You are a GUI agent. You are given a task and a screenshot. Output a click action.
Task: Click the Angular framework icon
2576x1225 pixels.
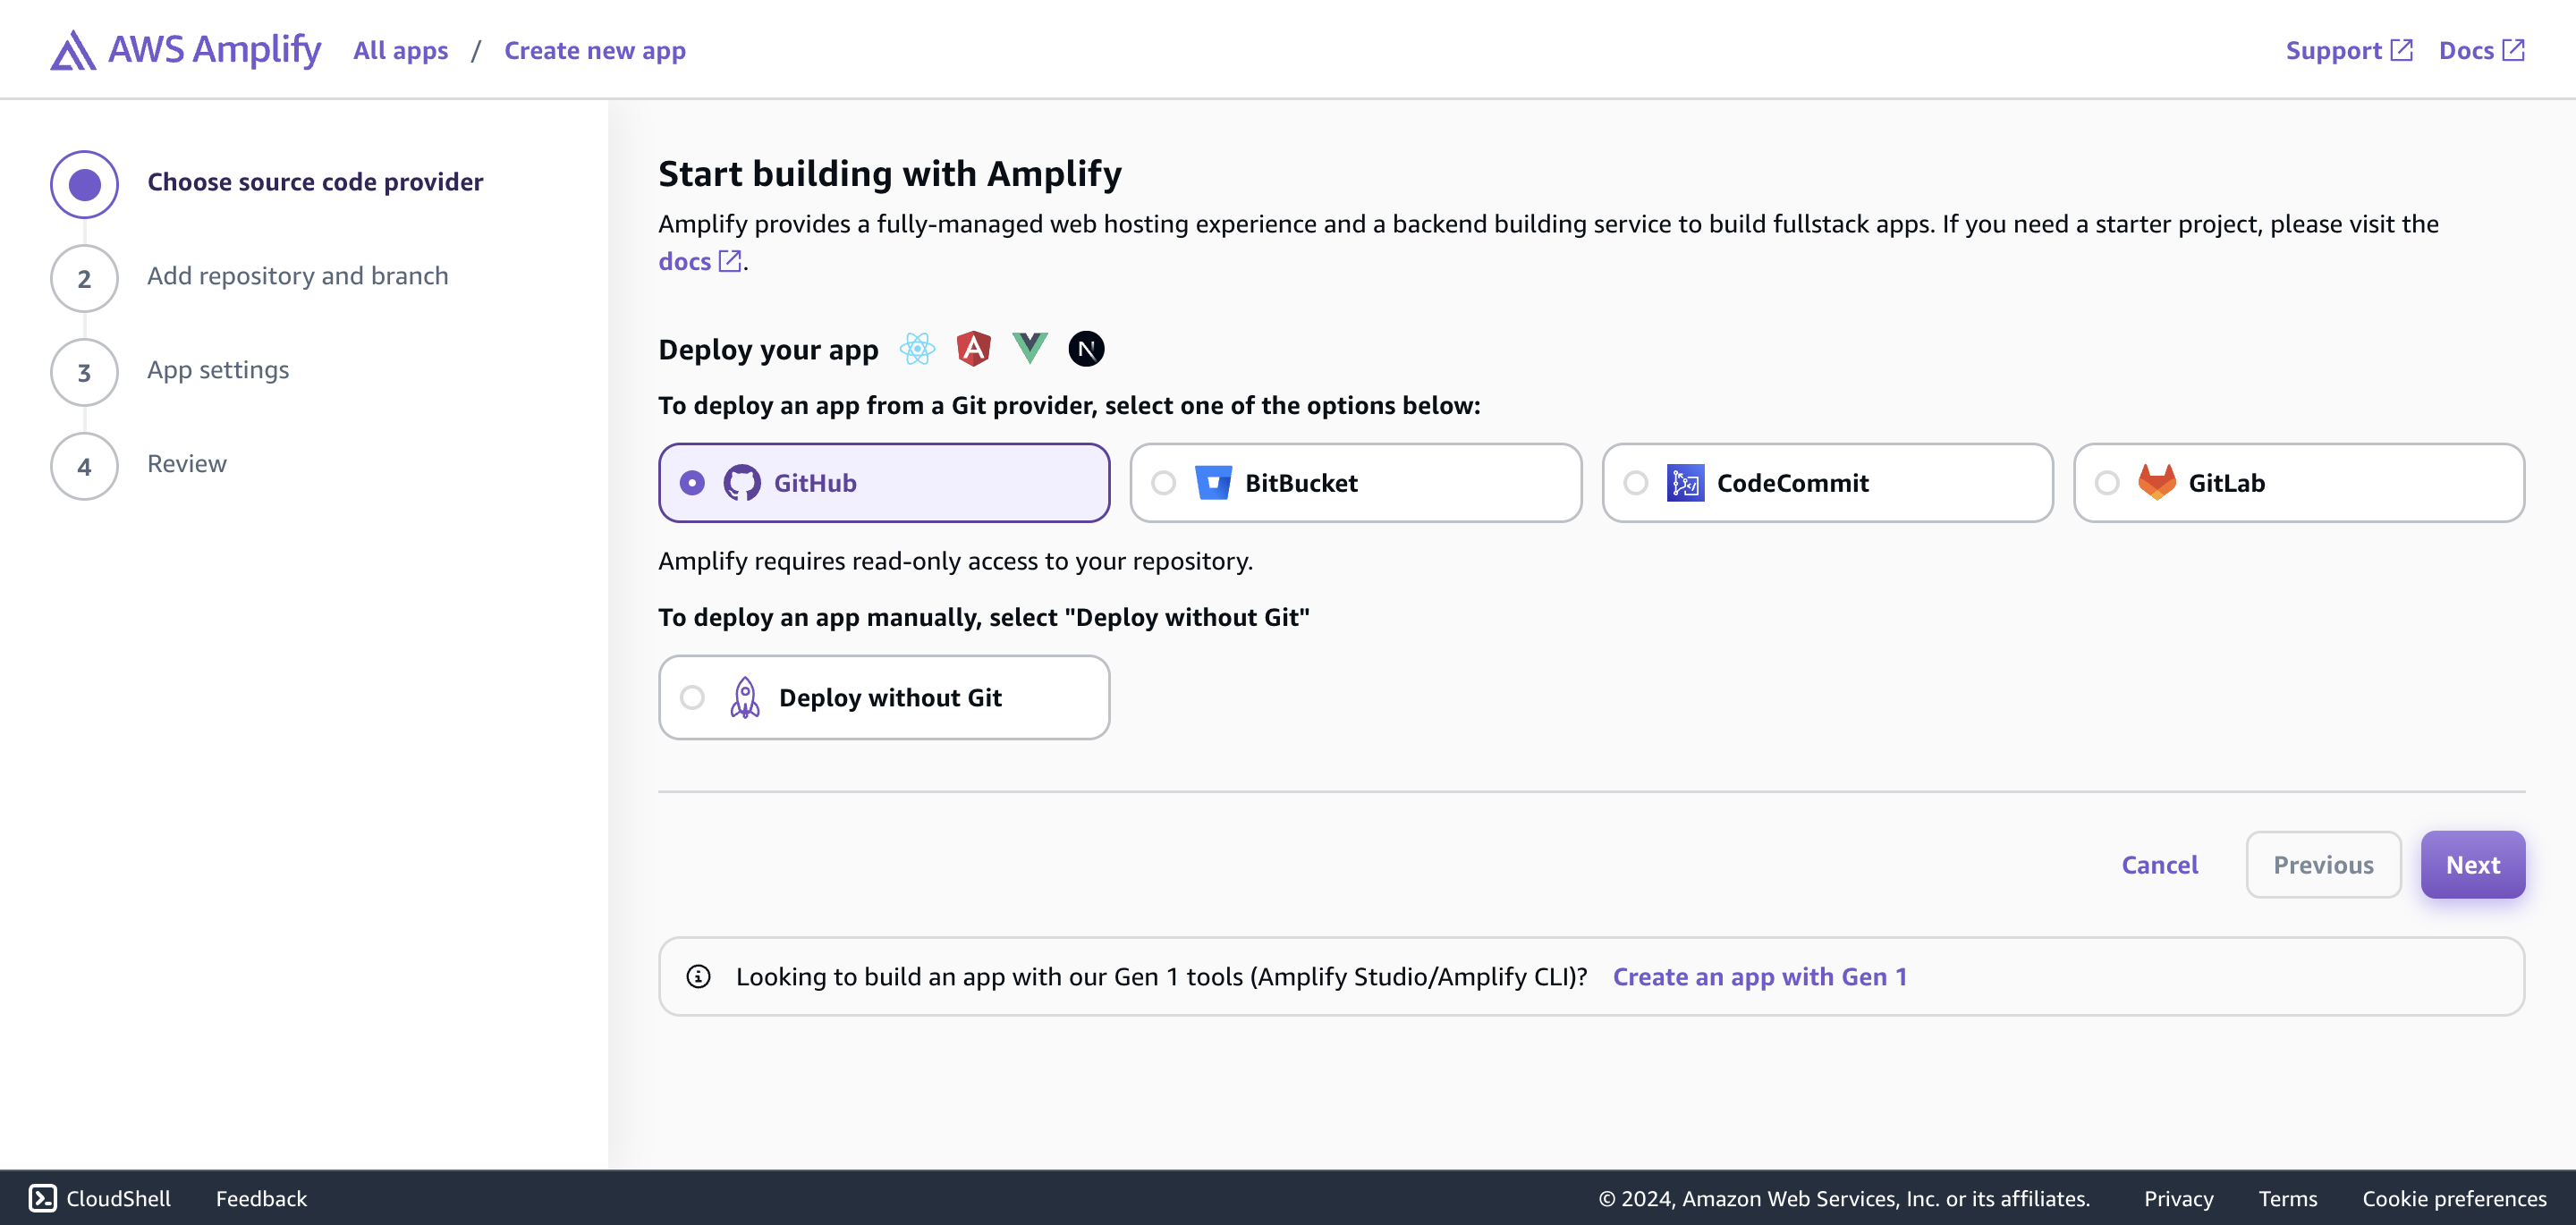click(973, 349)
